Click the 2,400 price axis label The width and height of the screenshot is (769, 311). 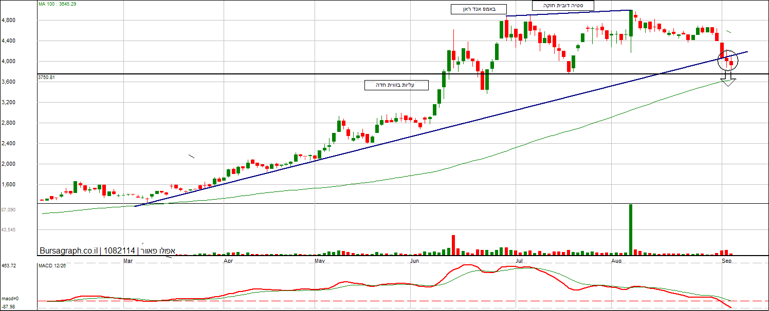[9, 144]
